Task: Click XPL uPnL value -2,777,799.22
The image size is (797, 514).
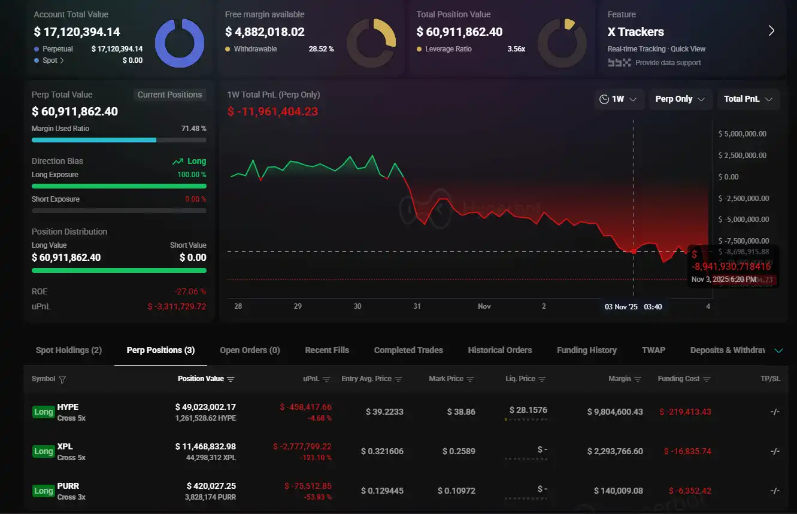Action: (x=302, y=446)
